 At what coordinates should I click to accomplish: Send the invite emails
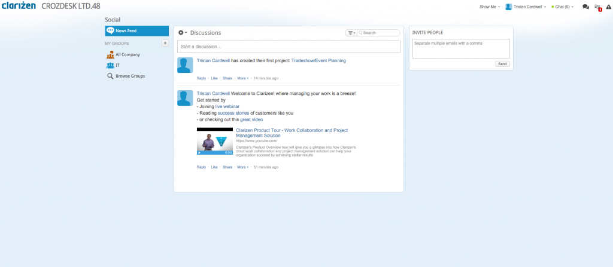(502, 64)
